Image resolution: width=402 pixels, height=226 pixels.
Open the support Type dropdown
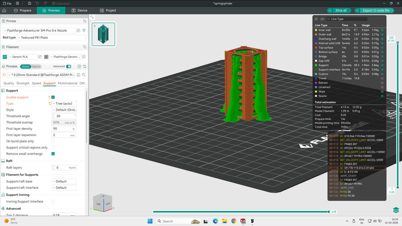[x=64, y=104]
